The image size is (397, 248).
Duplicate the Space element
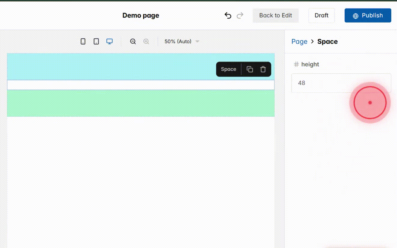[250, 69]
